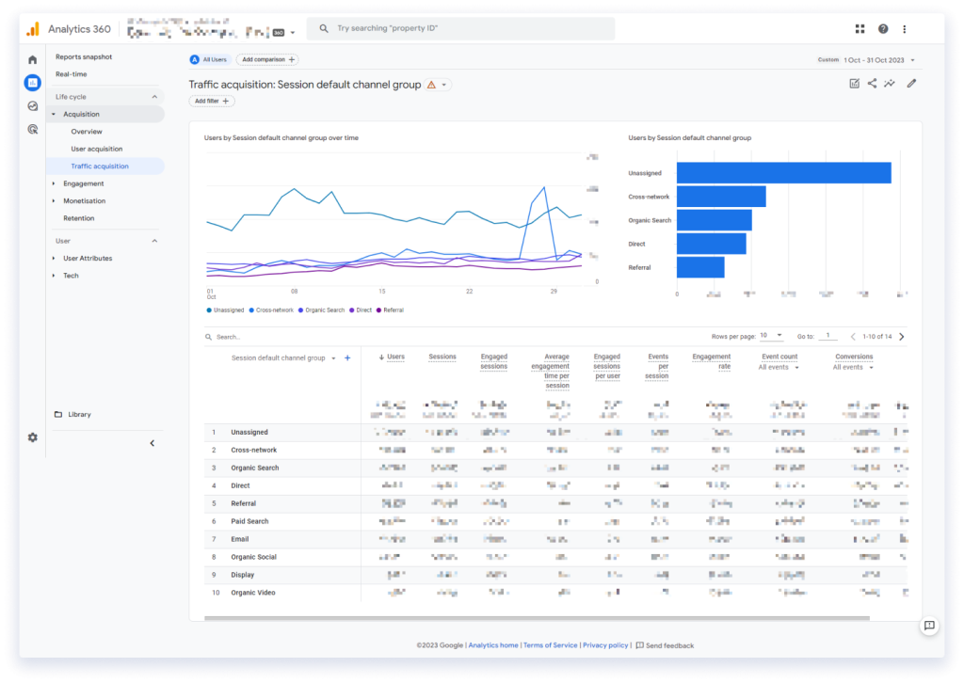Image resolution: width=964 pixels, height=683 pixels.
Task: Open the Home icon in left rail
Action: (32, 58)
